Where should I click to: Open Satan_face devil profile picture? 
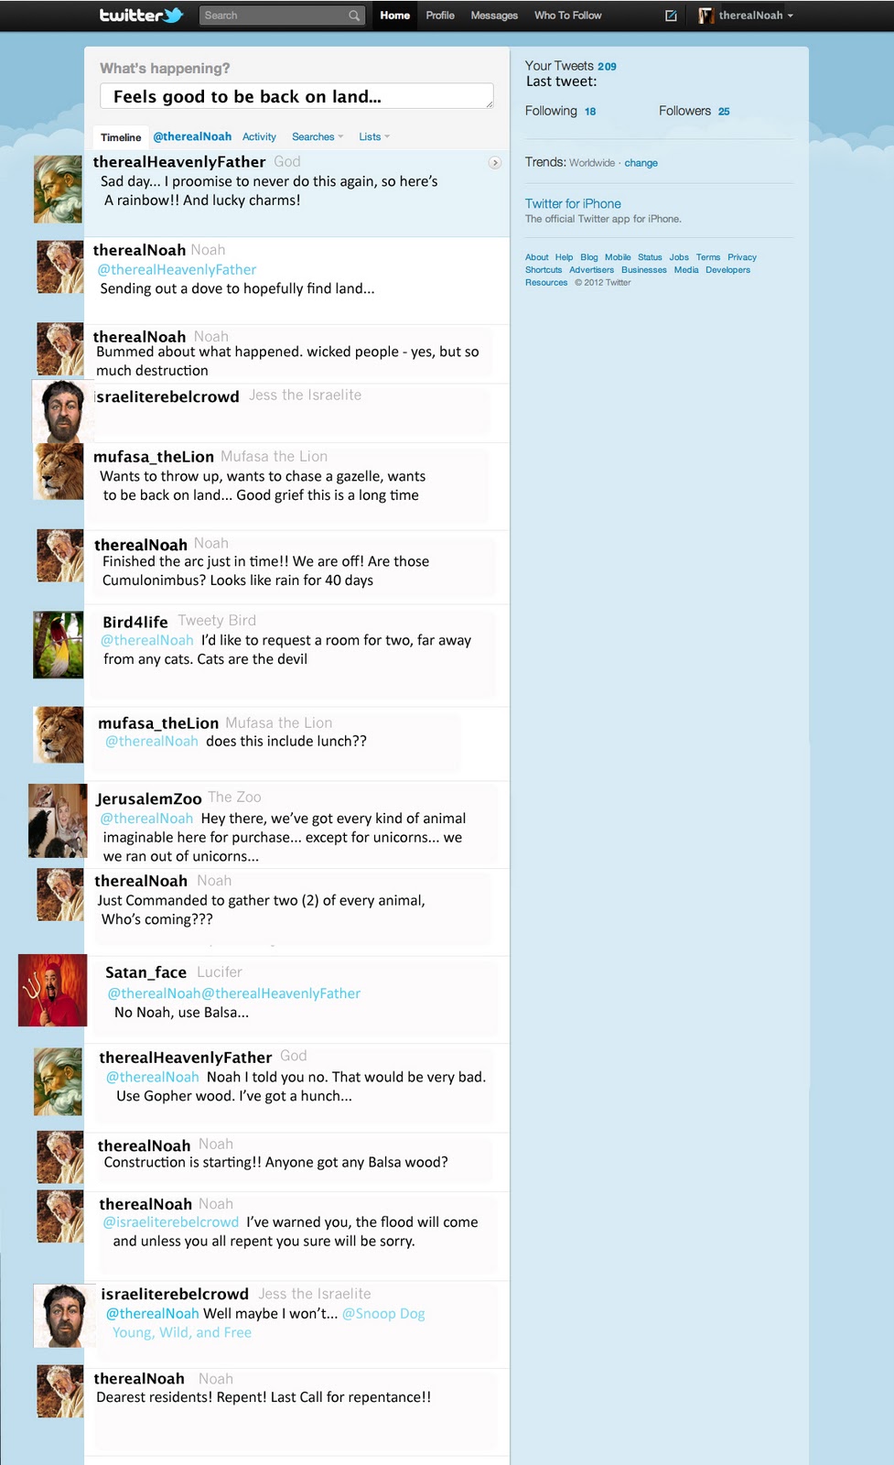53,990
